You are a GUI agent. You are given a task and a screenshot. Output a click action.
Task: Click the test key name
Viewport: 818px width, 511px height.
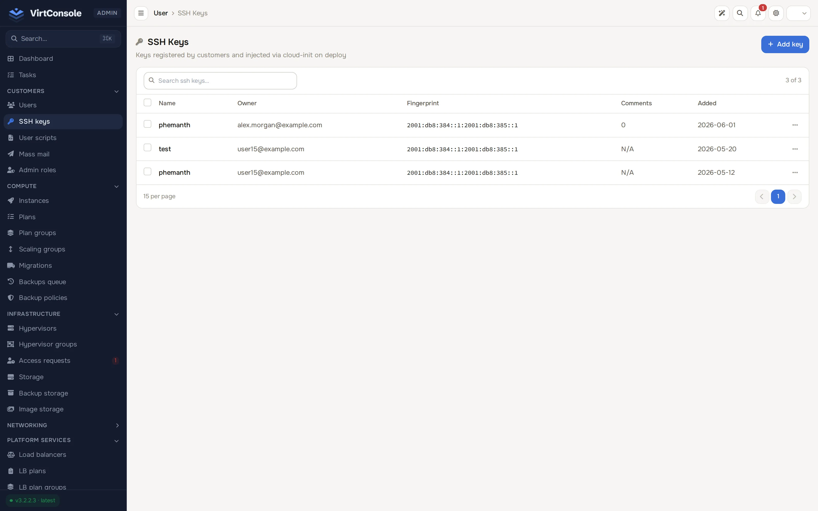coord(165,149)
